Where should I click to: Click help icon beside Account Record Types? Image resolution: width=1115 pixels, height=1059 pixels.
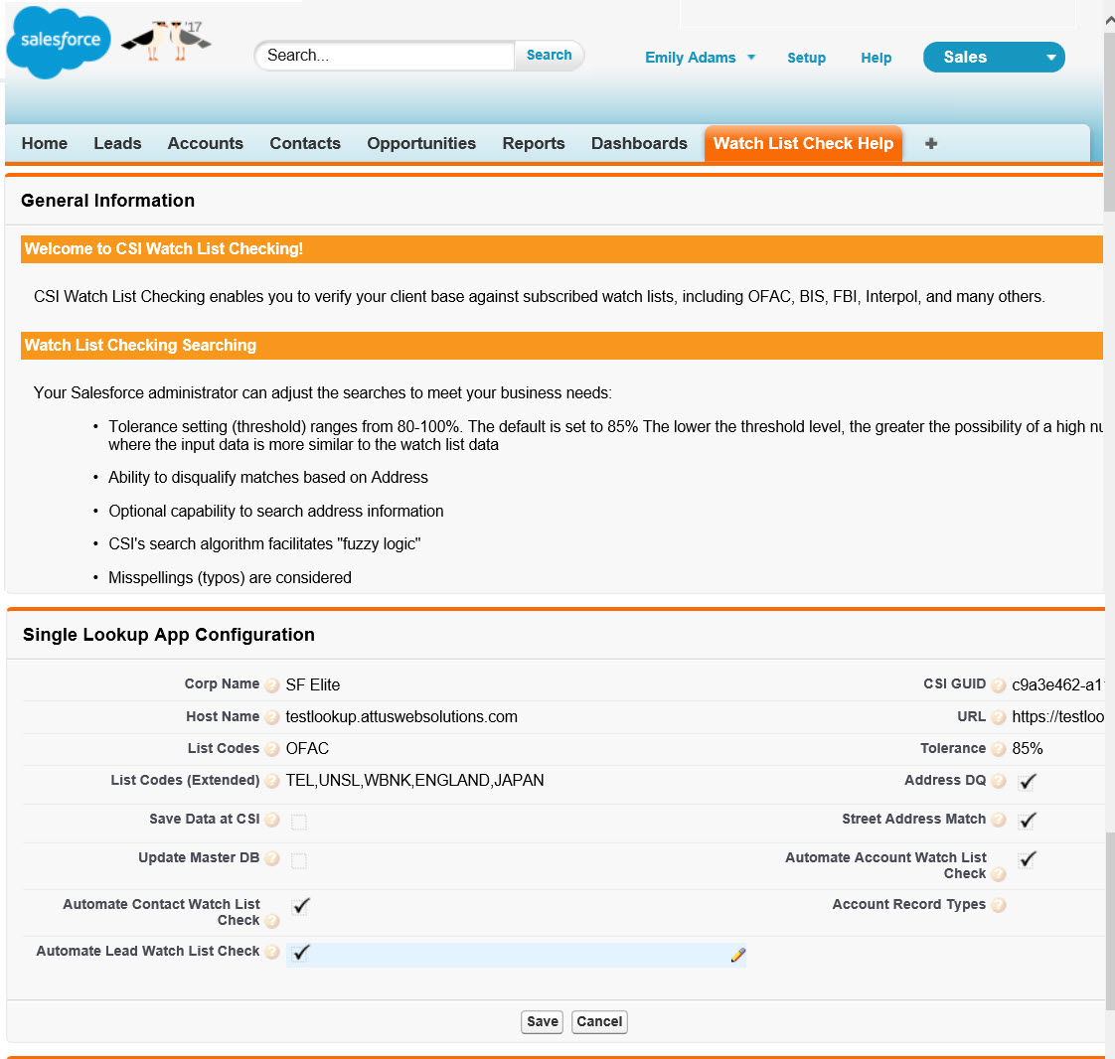point(999,905)
